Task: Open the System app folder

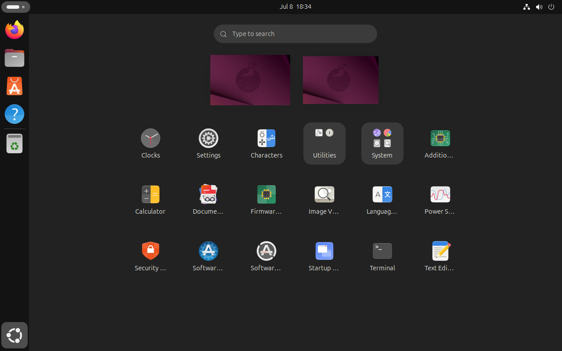Action: coord(382,143)
